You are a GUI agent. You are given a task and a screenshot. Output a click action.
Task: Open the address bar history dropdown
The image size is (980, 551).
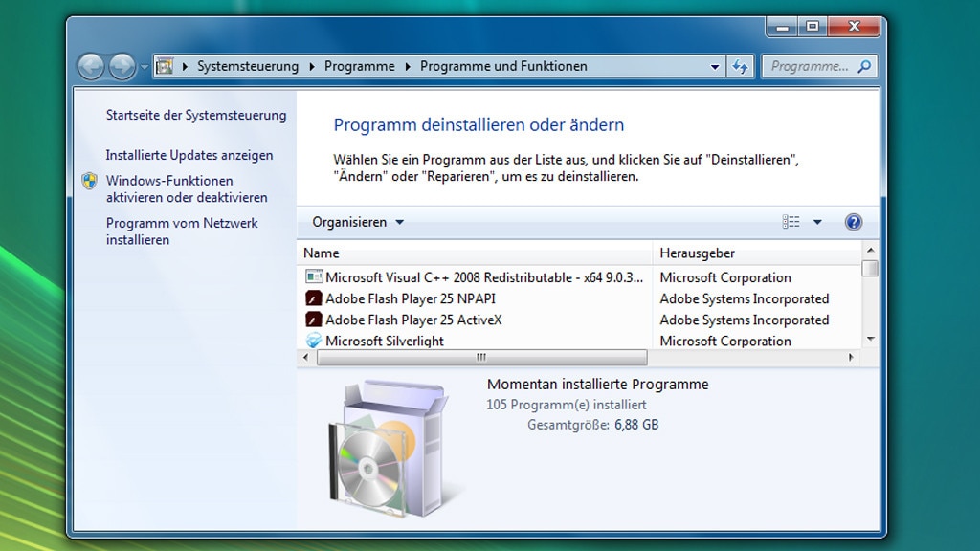pos(714,67)
